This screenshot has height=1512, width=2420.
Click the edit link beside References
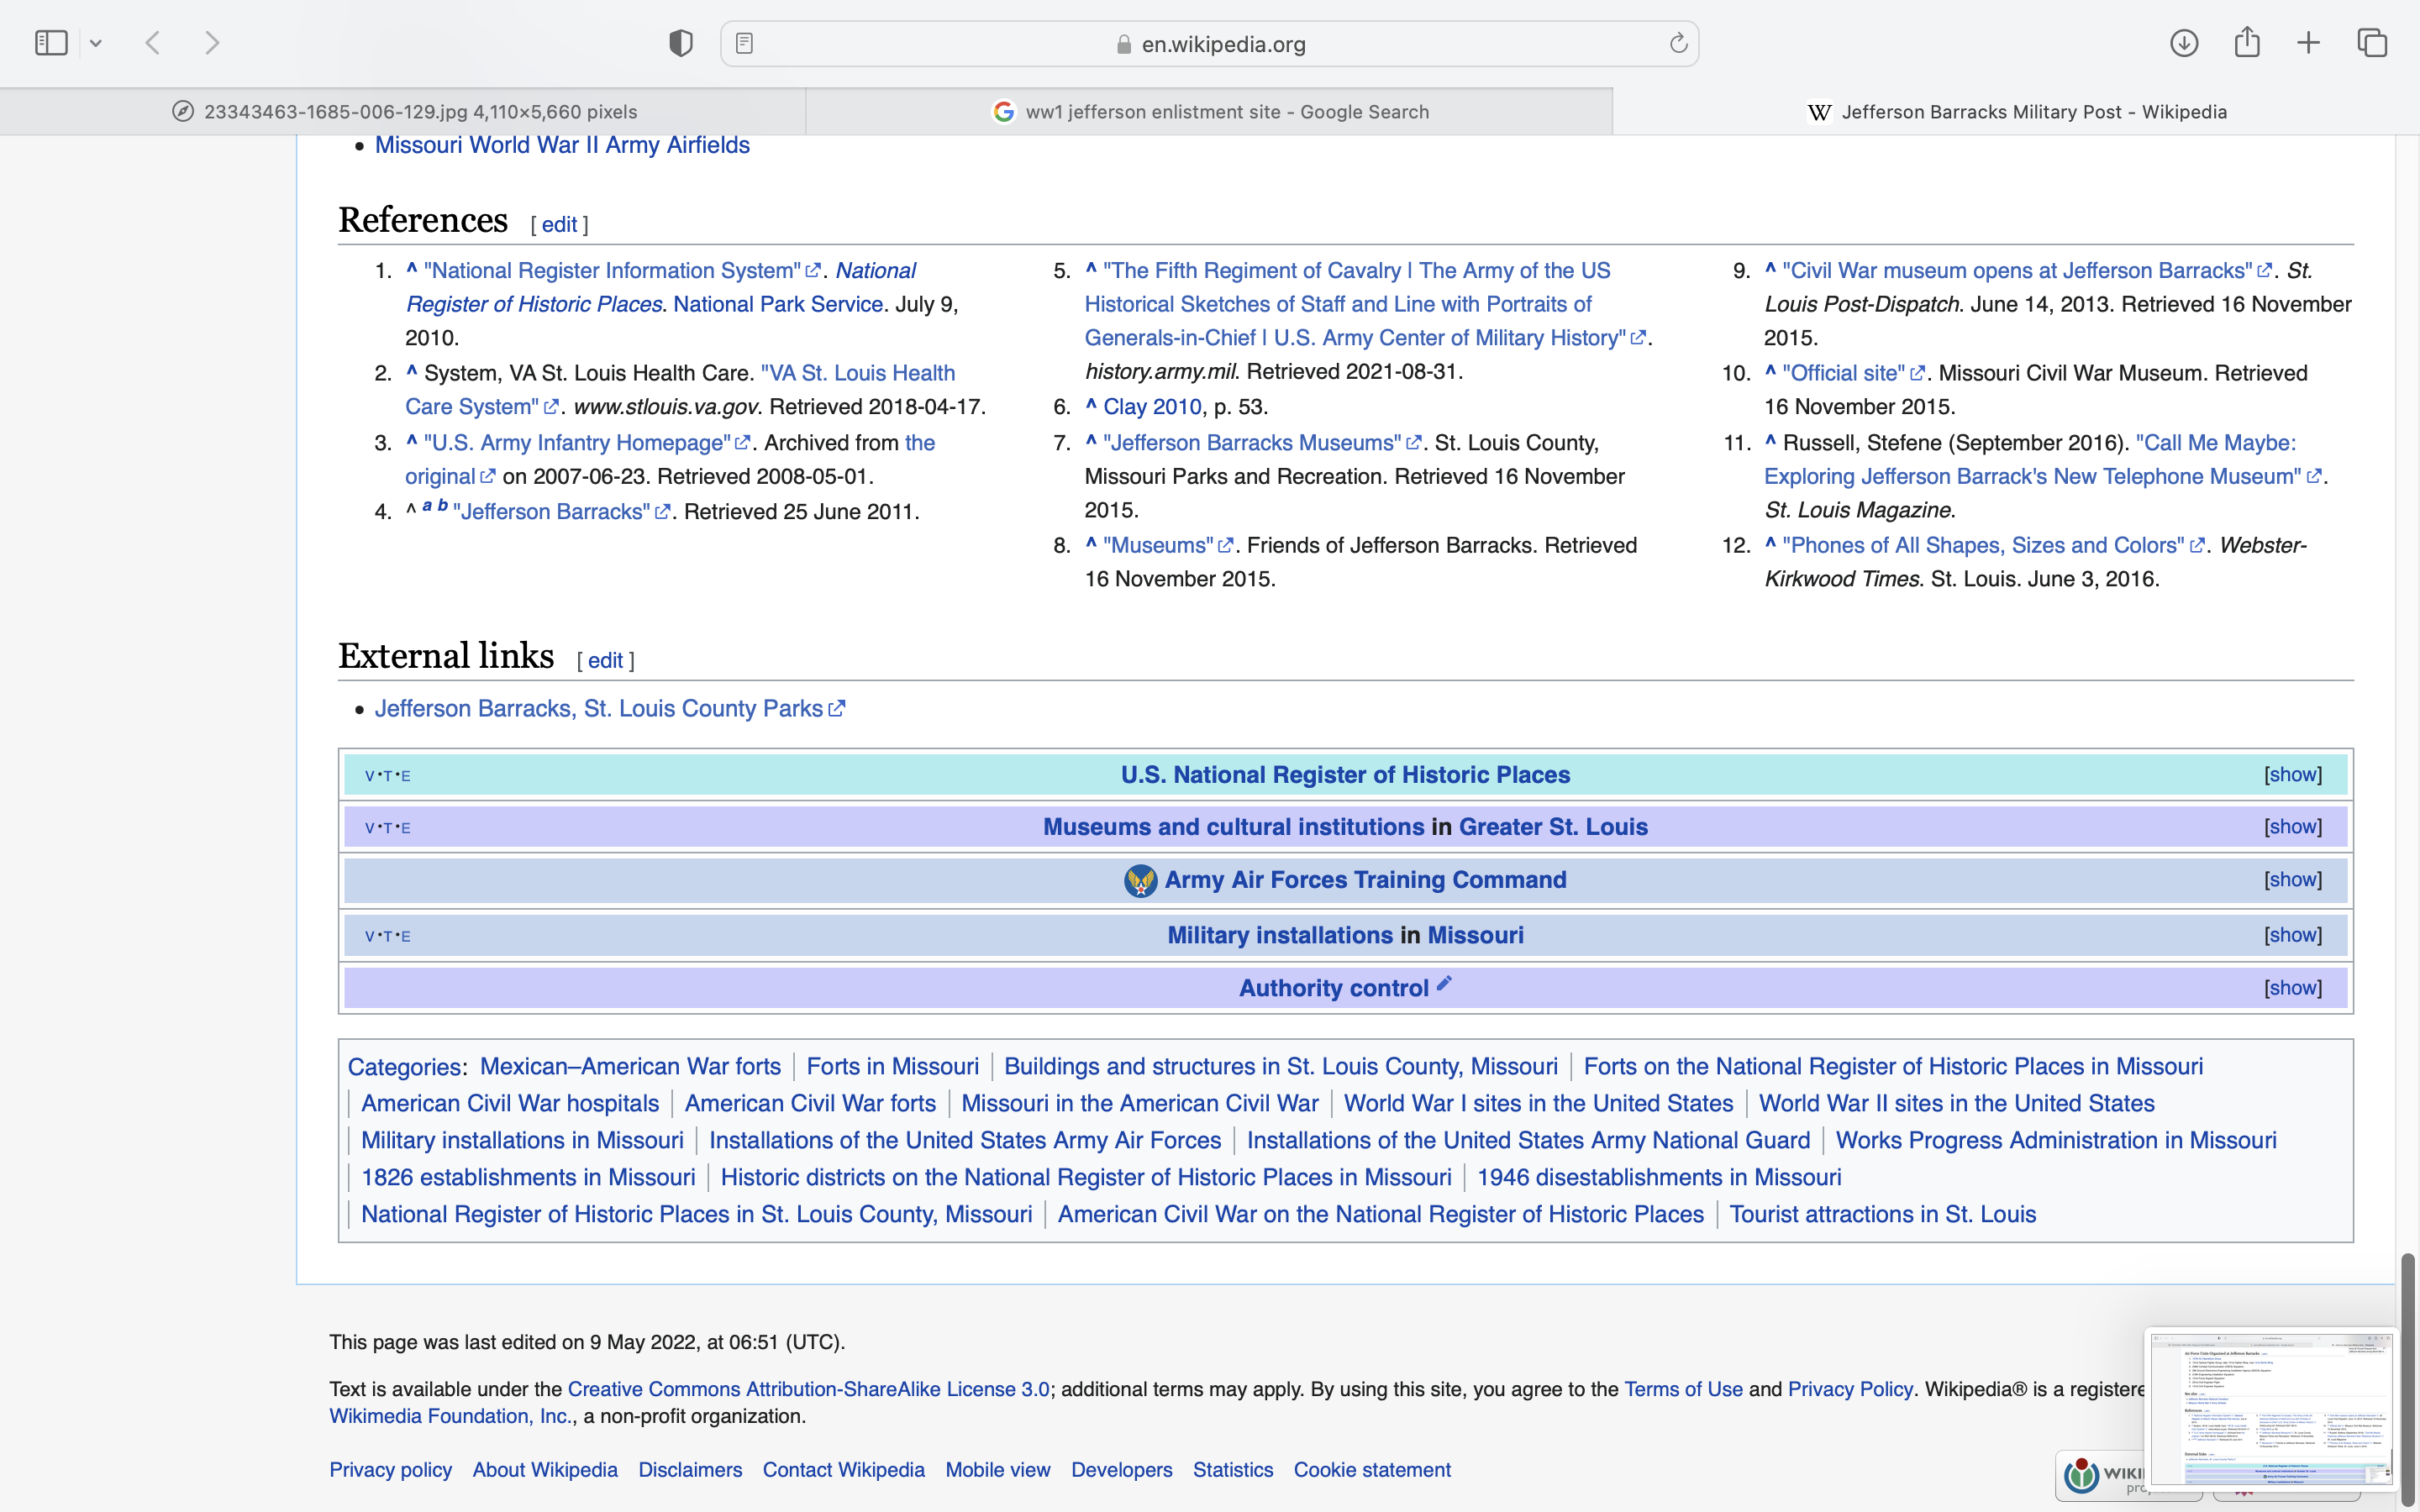[x=559, y=225]
